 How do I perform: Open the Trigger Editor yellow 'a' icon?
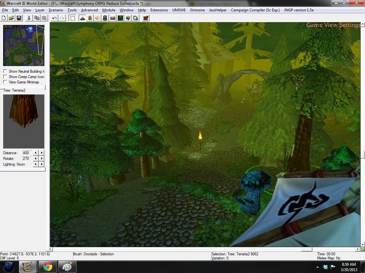pos(90,18)
